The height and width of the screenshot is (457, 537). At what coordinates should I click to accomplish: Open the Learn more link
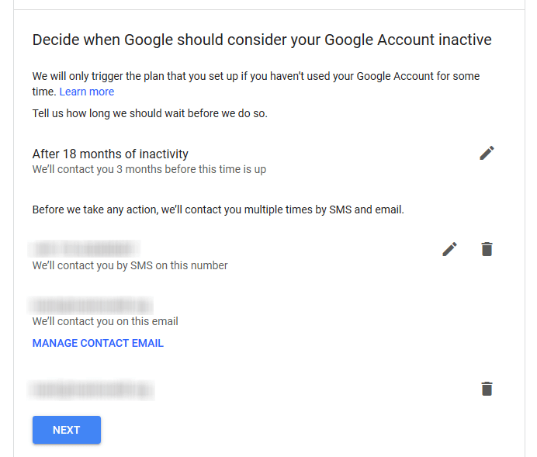[87, 92]
